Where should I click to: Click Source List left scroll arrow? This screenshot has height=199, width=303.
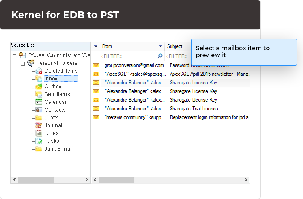[x=14, y=180]
